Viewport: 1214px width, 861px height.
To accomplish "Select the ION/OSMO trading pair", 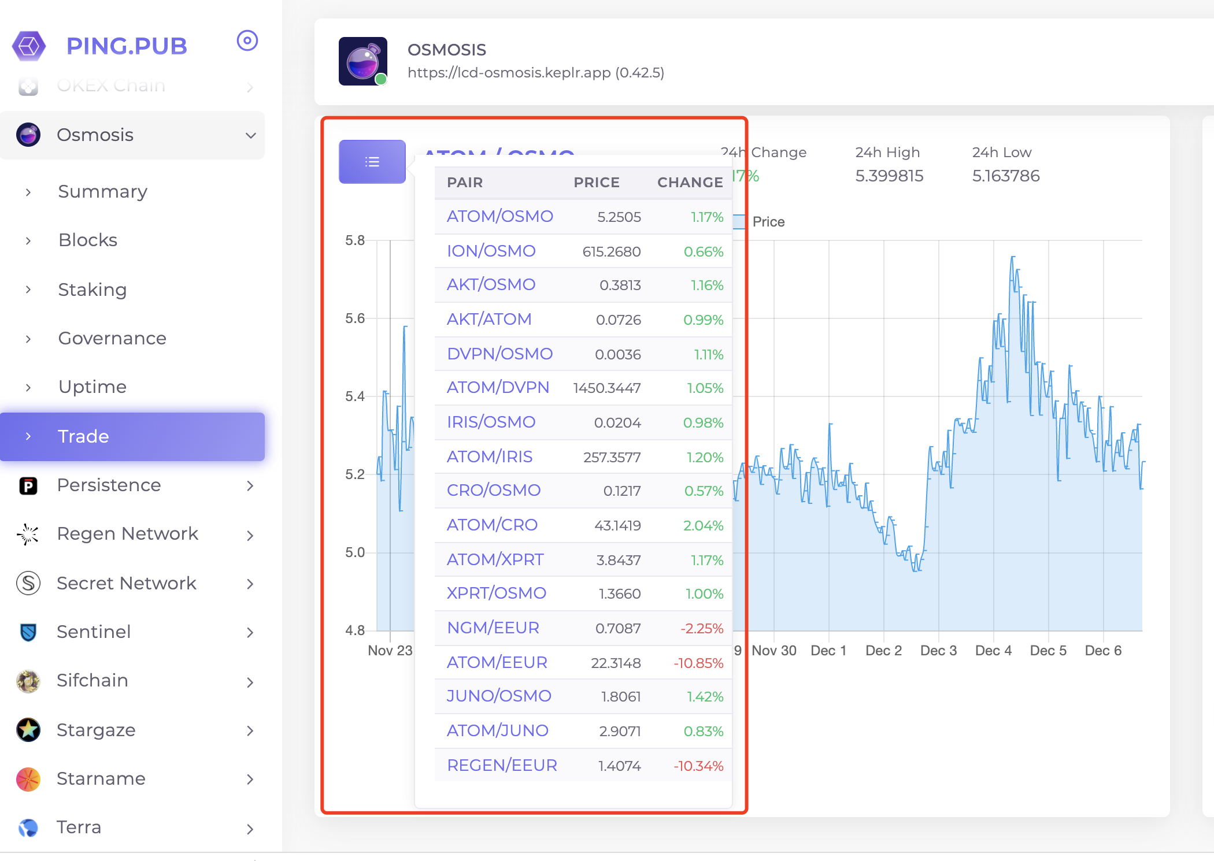I will click(x=491, y=251).
